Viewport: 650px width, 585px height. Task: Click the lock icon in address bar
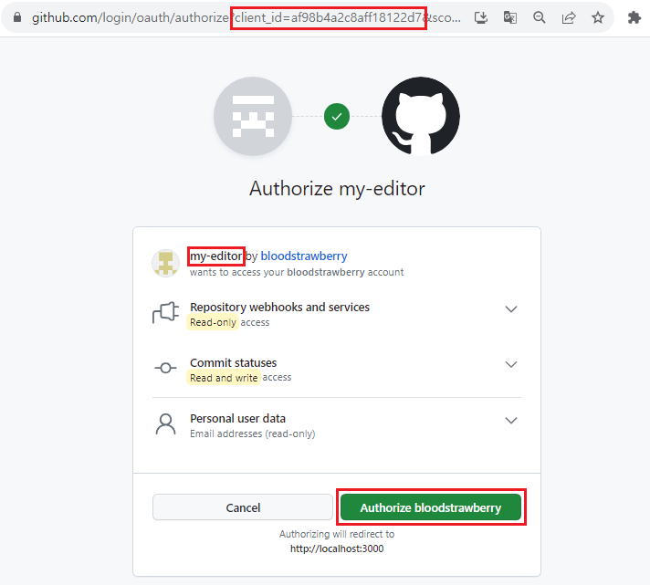(x=17, y=17)
